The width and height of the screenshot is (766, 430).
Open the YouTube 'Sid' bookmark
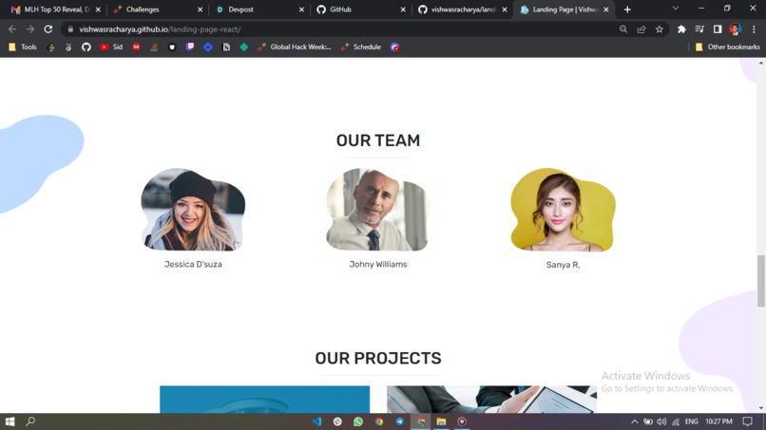tap(111, 47)
